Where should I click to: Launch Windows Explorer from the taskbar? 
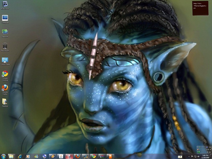tap(11, 156)
